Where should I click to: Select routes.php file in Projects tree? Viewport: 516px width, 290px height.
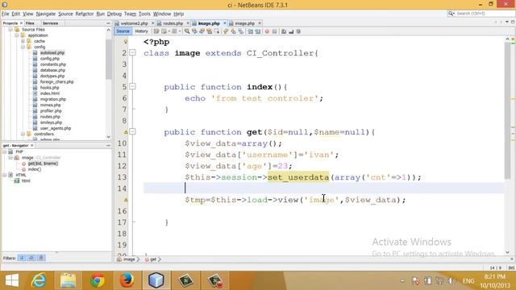tap(50, 117)
